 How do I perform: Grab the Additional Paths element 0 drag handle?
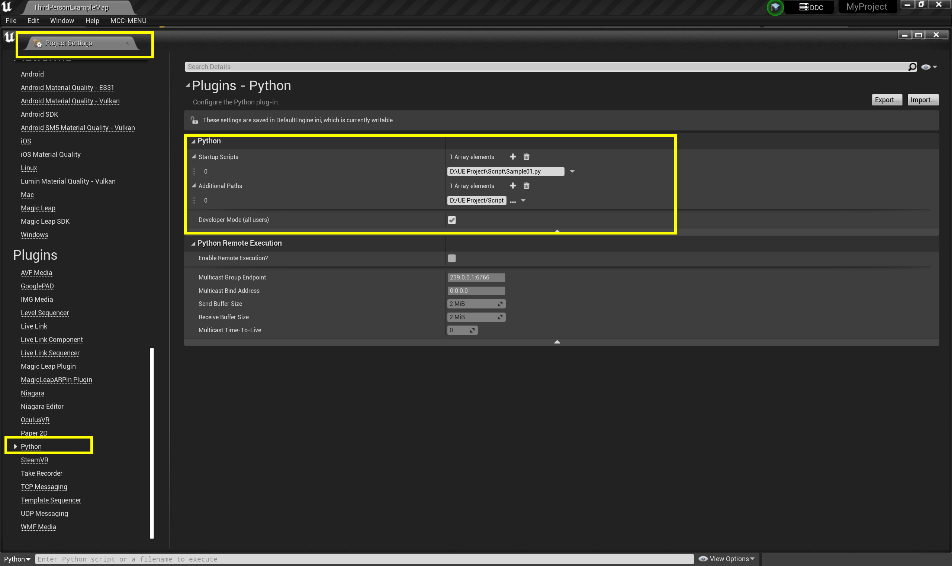coord(194,201)
